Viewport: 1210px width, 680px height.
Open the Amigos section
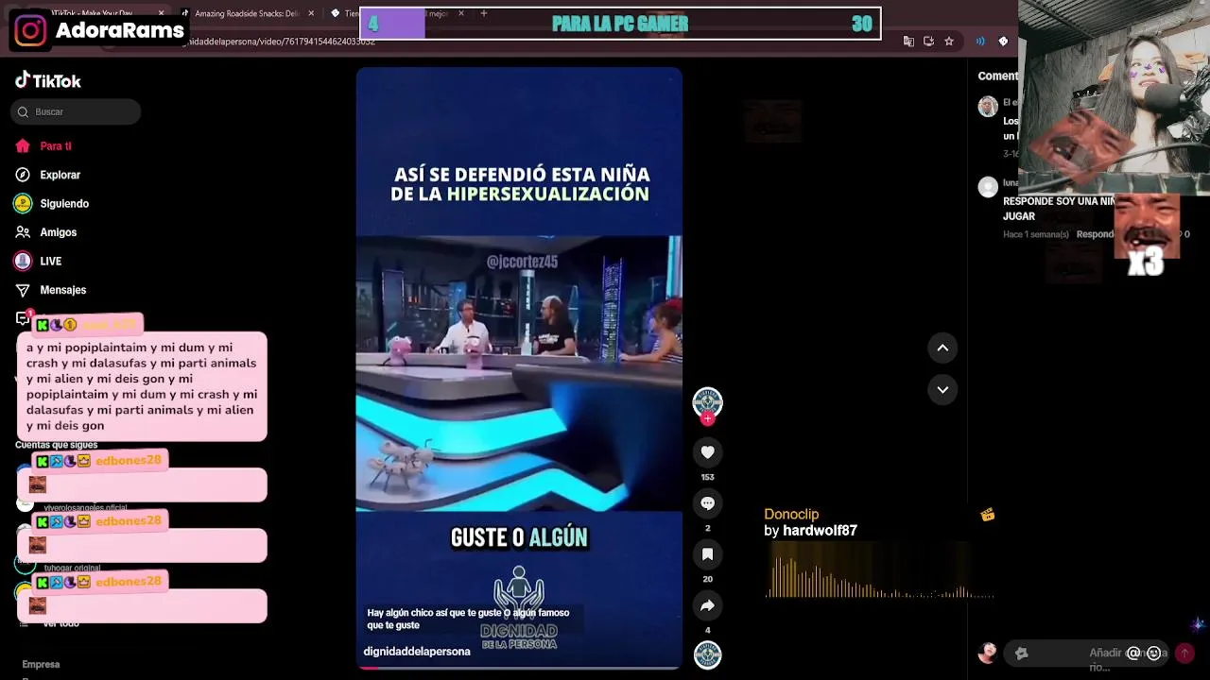[x=59, y=232]
